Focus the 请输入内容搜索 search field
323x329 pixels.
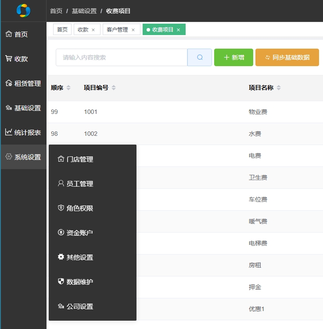pos(121,57)
